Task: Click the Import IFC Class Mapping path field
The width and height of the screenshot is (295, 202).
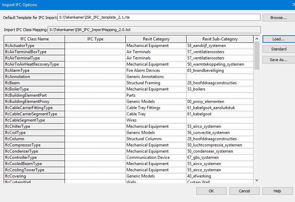Action: point(154,30)
